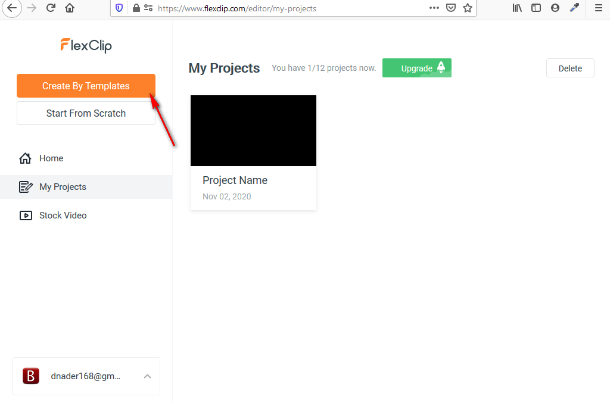Open page actions three-dot menu
610x403 pixels.
434,8
